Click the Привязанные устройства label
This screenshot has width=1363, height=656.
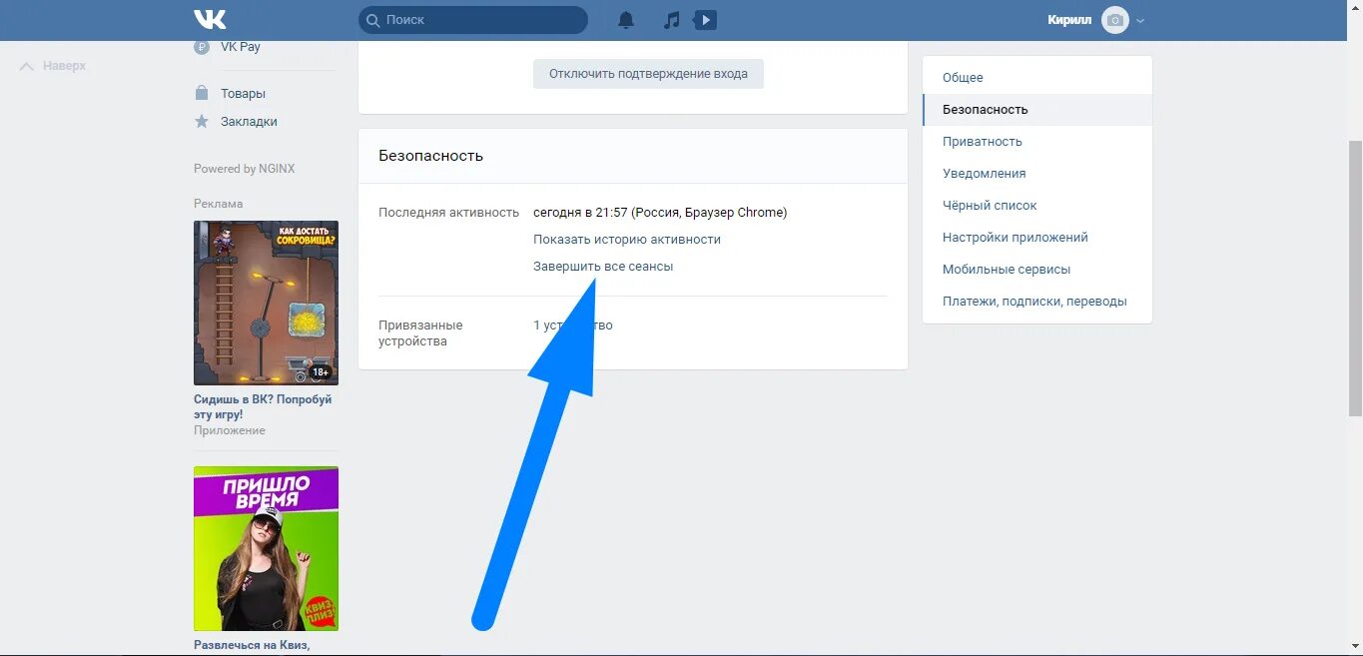coord(420,333)
